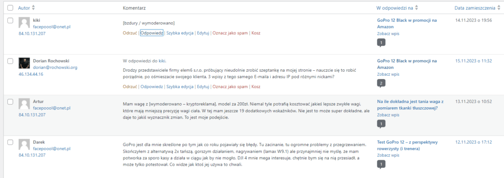Click Odrzuć under kiki's comment
This screenshot has width=504, height=178.
(130, 33)
